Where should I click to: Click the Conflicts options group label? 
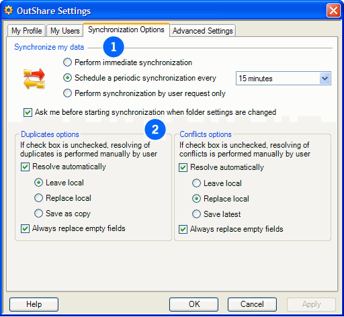point(206,134)
